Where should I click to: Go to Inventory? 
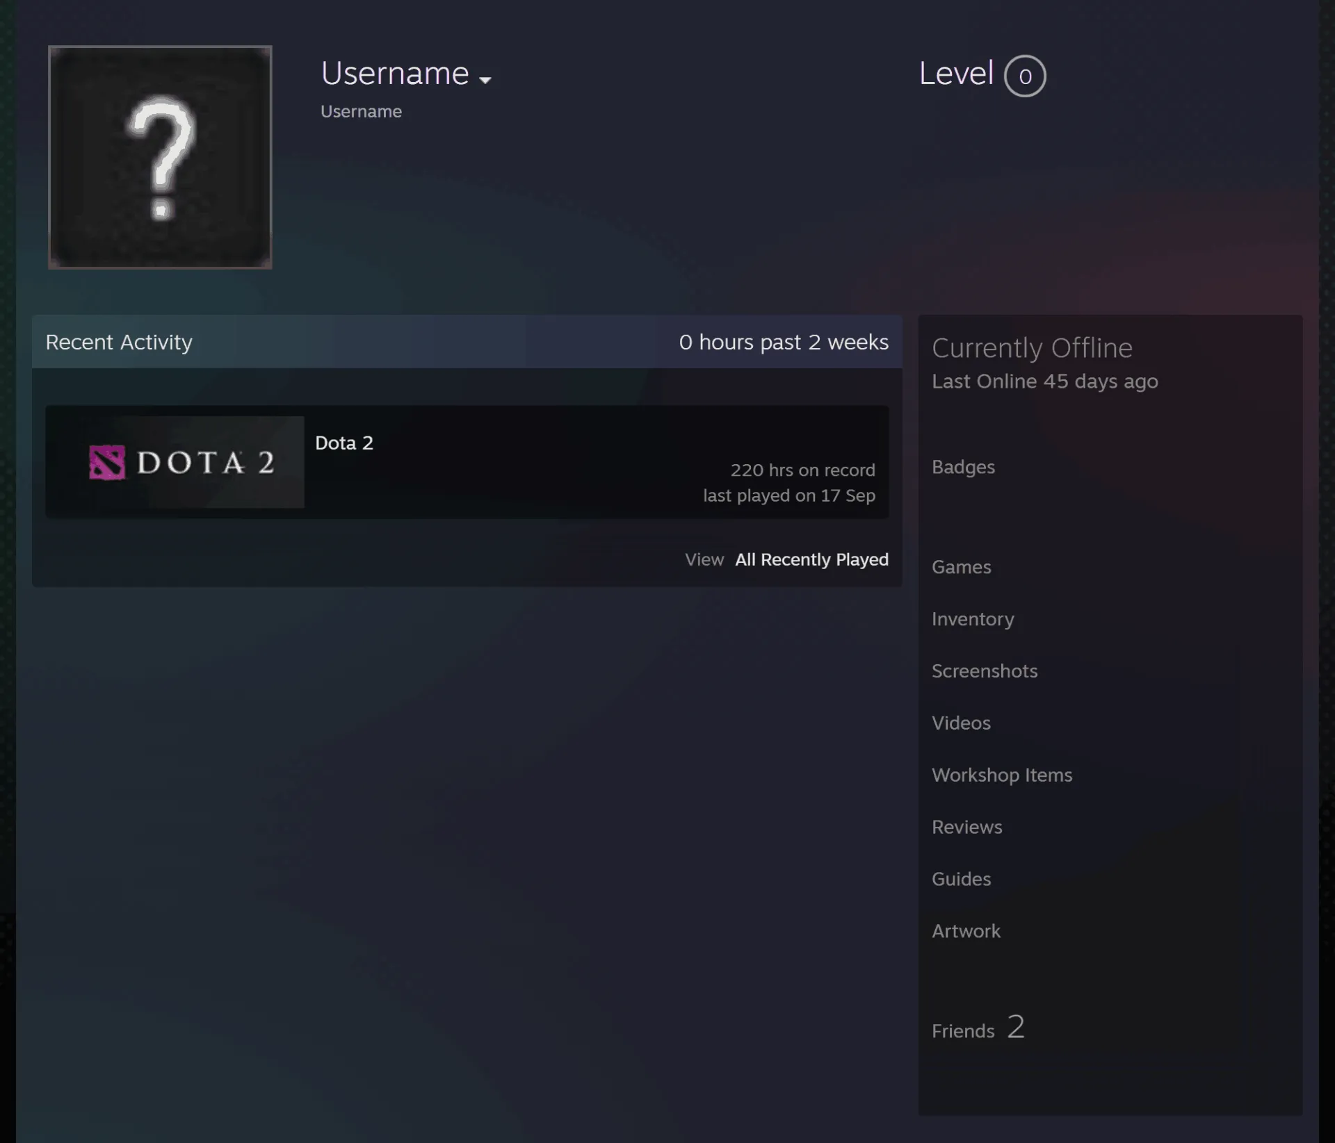(973, 619)
